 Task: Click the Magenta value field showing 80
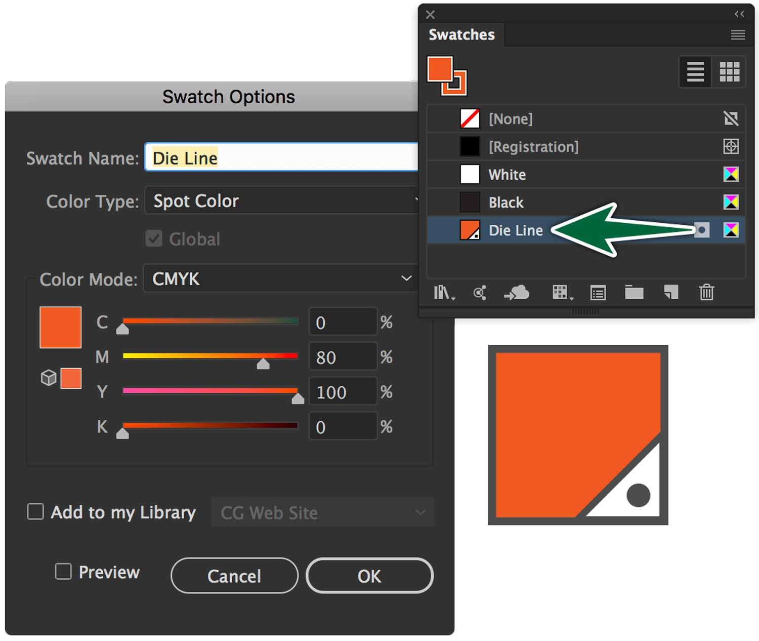(343, 357)
